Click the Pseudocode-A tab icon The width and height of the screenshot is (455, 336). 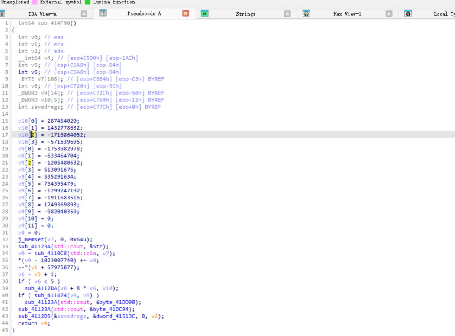point(103,13)
